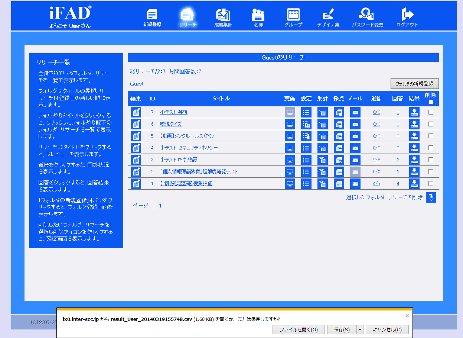The image size is (463, 338).
Task: Check the delete box for 小テスト 英語
Action: click(431, 112)
